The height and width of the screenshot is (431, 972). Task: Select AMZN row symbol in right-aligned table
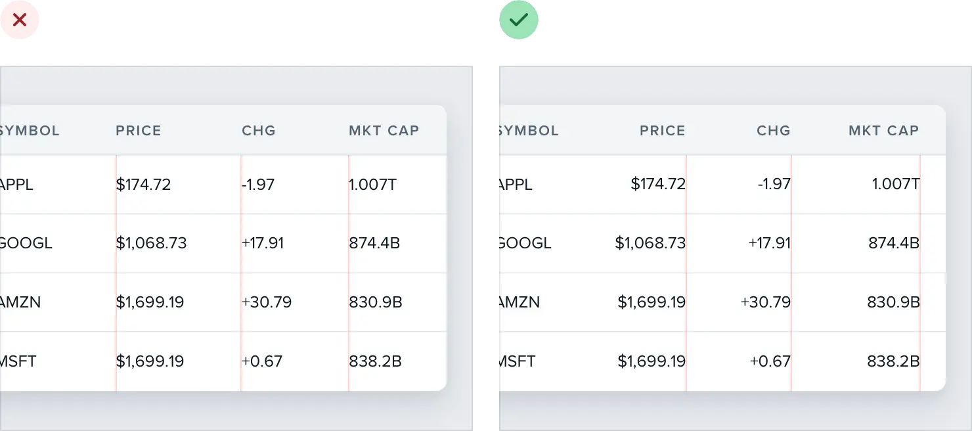coord(519,303)
